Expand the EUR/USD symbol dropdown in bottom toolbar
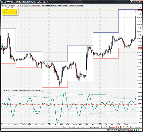The image size is (143, 132). (x=72, y=127)
